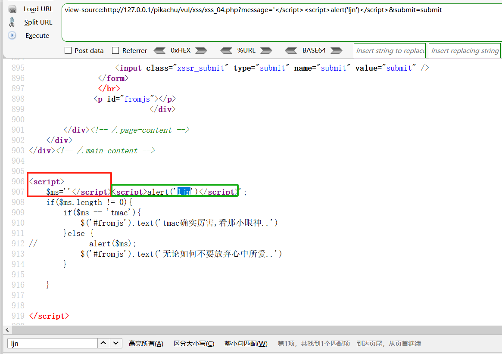The width and height of the screenshot is (502, 354).
Task: Go to next find match arrow
Action: 116,343
